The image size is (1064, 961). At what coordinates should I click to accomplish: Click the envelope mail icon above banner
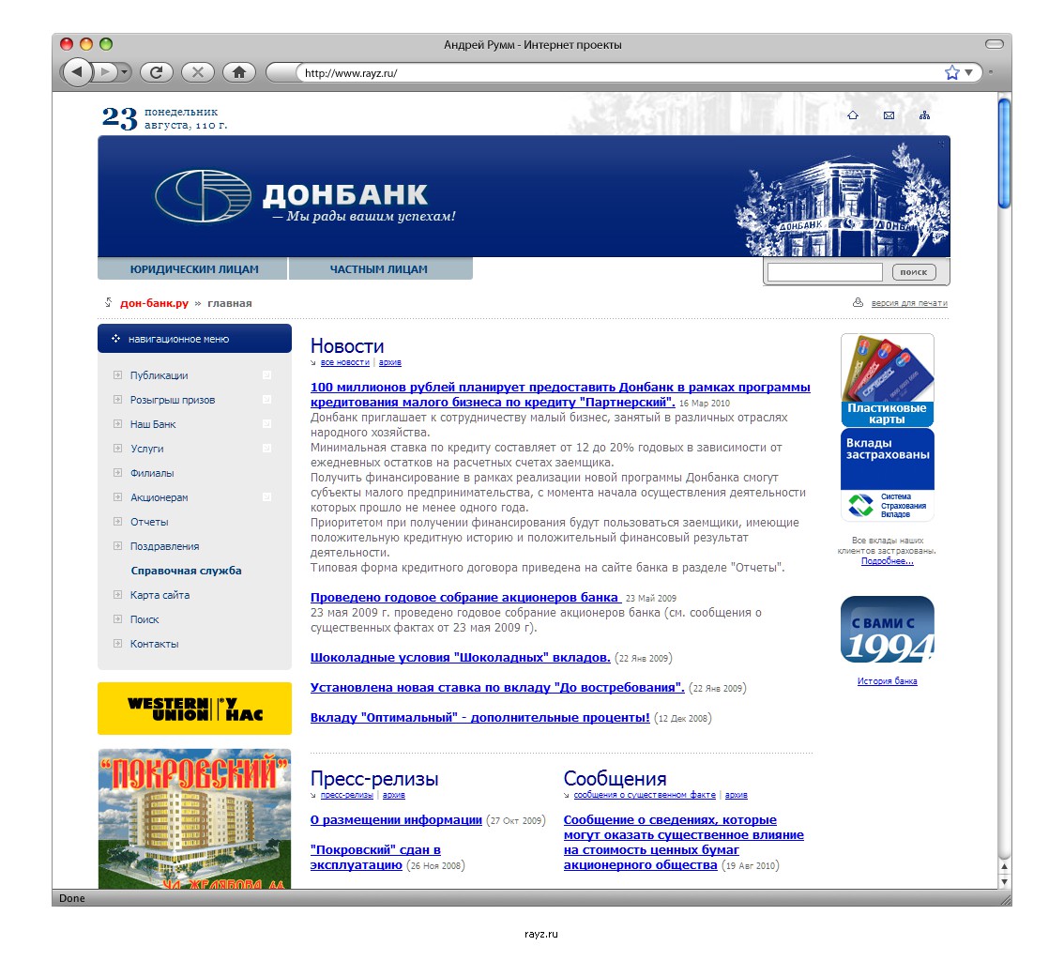[x=889, y=115]
